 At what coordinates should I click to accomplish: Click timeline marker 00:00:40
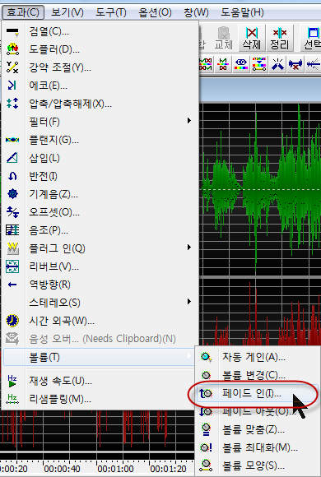62,469
